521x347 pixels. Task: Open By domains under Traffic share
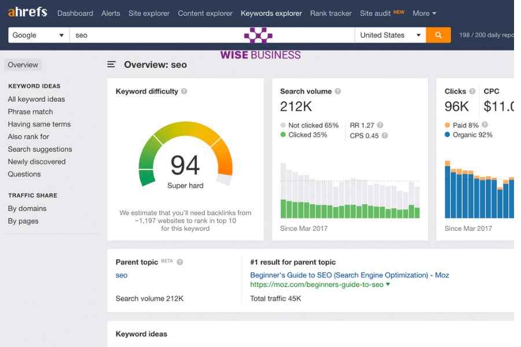27,209
